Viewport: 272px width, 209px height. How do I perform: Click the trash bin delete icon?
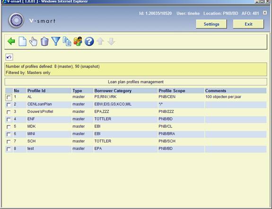pos(44,42)
